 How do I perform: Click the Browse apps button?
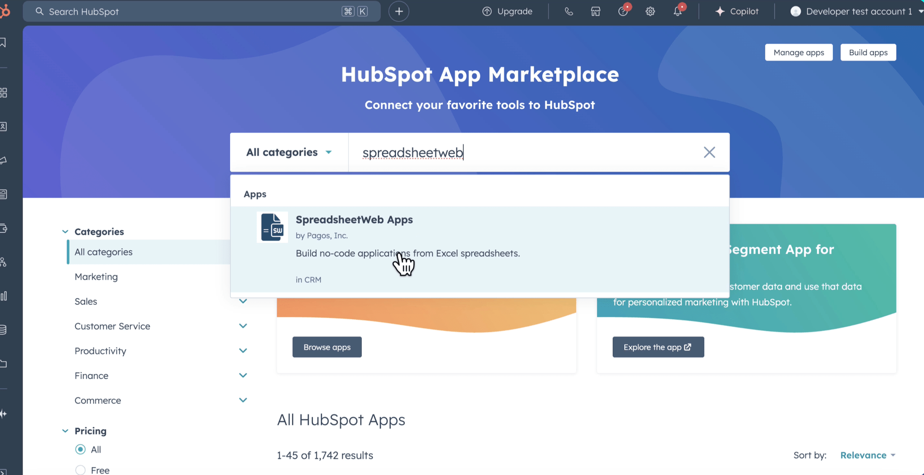[327, 347]
